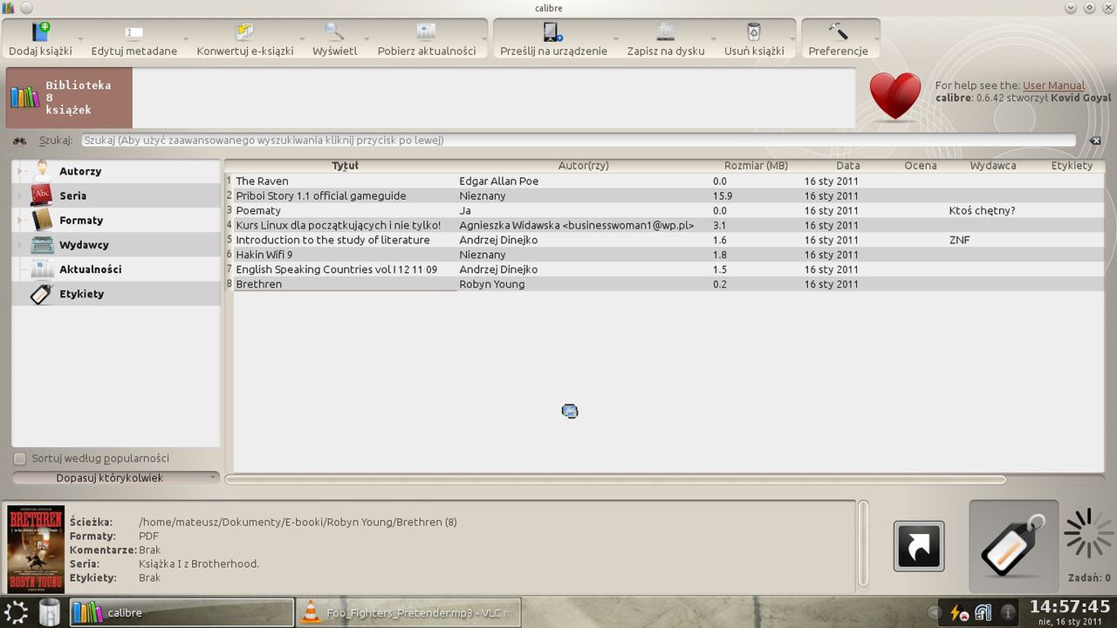Click the book list horizontal scrollbar
The width and height of the screenshot is (1117, 628).
tap(615, 479)
